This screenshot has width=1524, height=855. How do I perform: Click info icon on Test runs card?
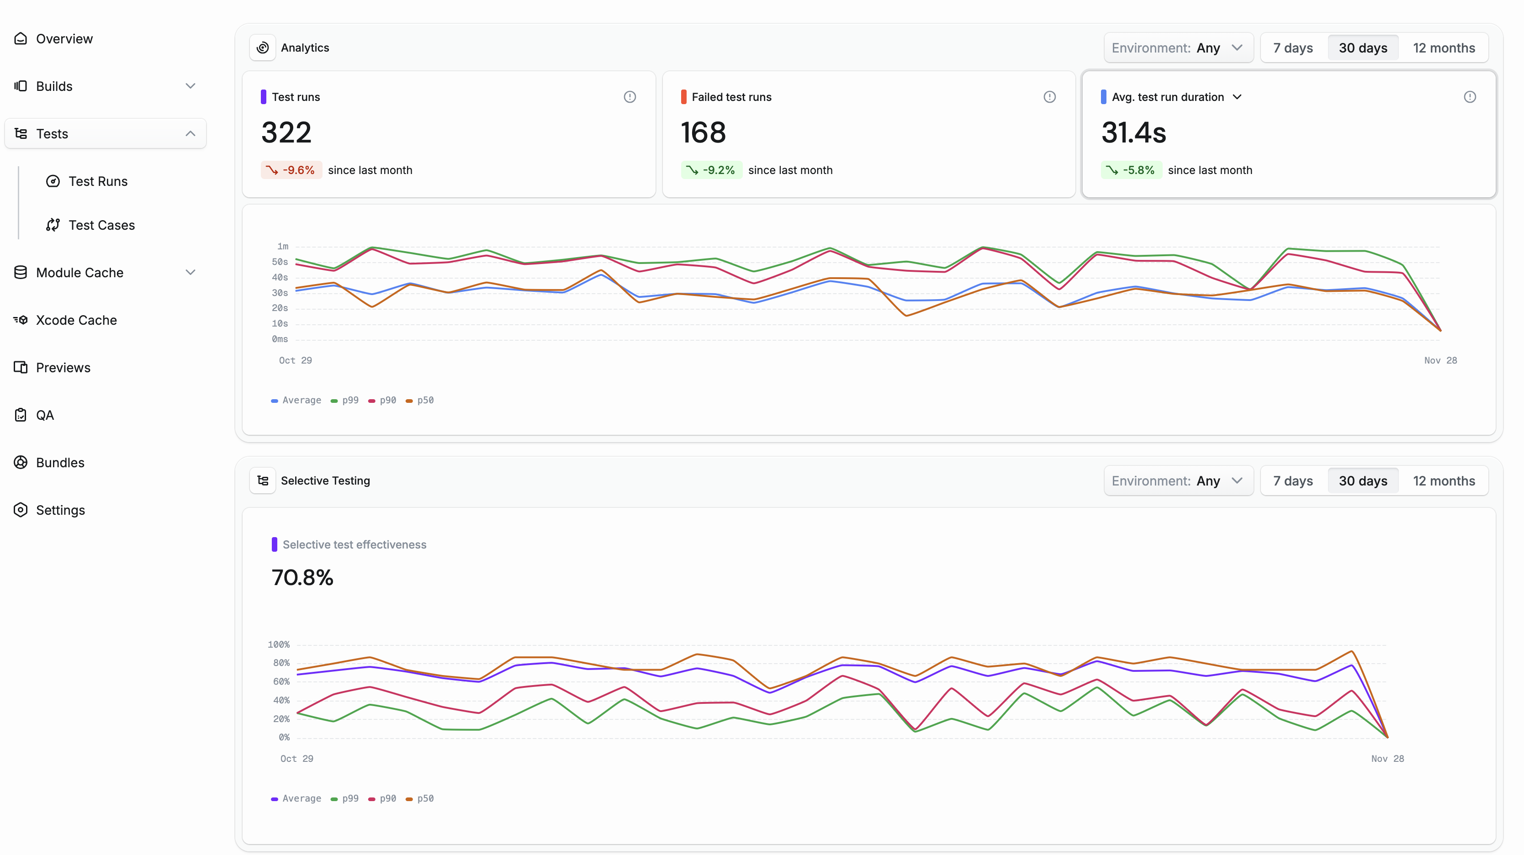tap(630, 97)
